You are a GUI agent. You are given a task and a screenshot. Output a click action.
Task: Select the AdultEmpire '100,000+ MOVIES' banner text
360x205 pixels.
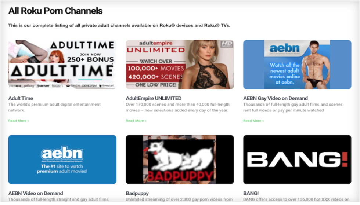click(x=156, y=69)
